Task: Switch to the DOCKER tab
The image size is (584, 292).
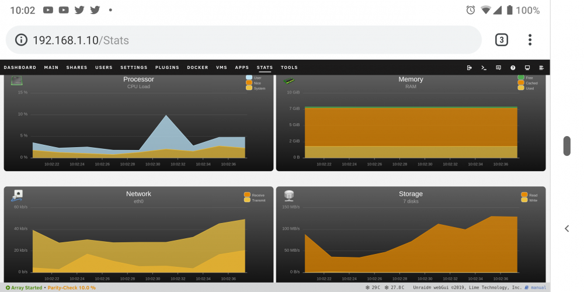Action: [198, 68]
